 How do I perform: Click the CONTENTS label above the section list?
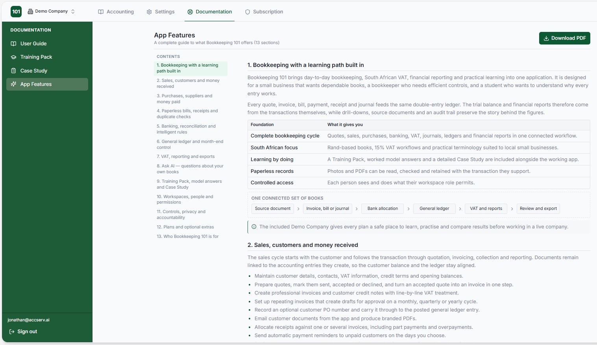pyautogui.click(x=168, y=57)
